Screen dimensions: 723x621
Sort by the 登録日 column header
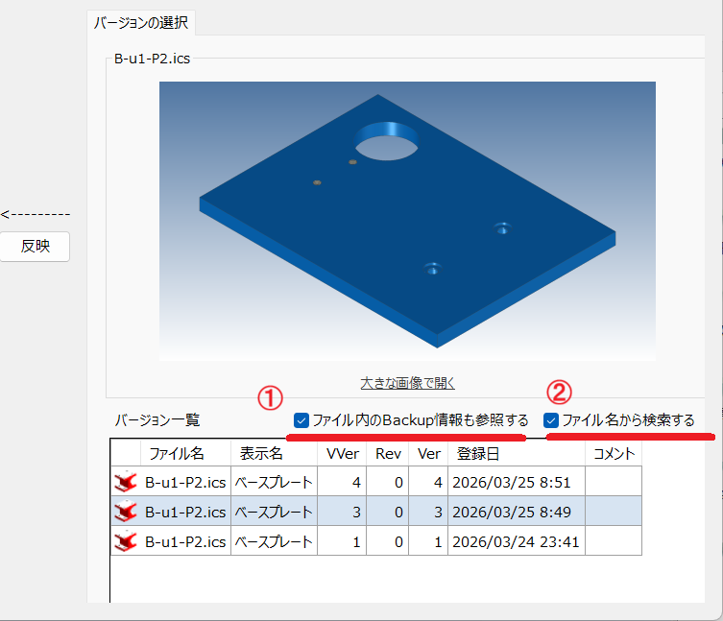(517, 454)
